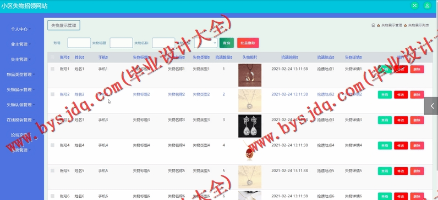Expand 失物展示管理 sidebar menu
This screenshot has height=200, width=438.
point(21,89)
